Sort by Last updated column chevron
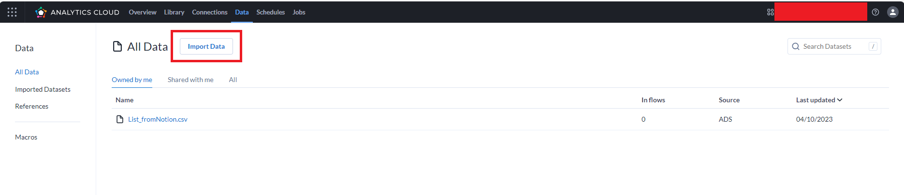 pyautogui.click(x=840, y=100)
